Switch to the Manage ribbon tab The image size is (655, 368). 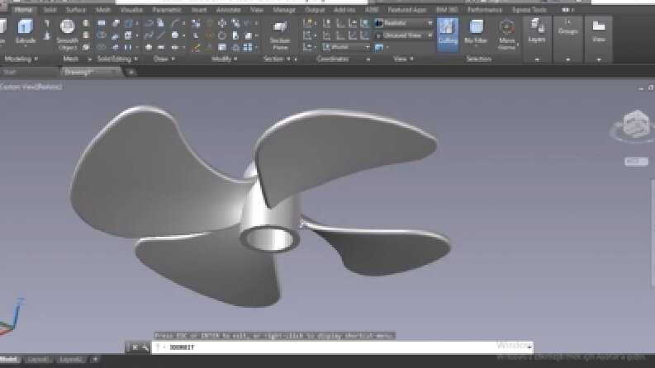(283, 10)
